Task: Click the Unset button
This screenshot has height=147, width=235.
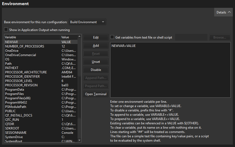Action: pyautogui.click(x=96, y=62)
